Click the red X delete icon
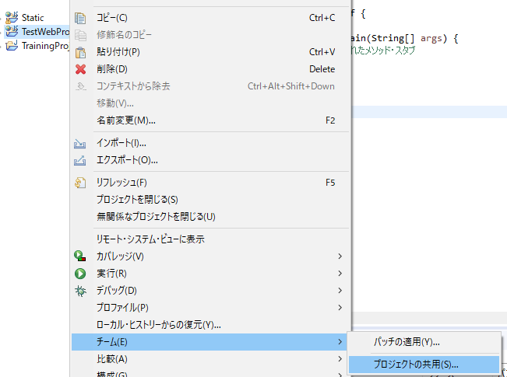507x377 pixels. (80, 69)
